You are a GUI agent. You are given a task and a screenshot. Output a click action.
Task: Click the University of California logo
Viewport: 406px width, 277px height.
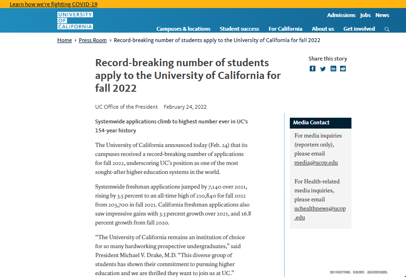click(x=75, y=20)
